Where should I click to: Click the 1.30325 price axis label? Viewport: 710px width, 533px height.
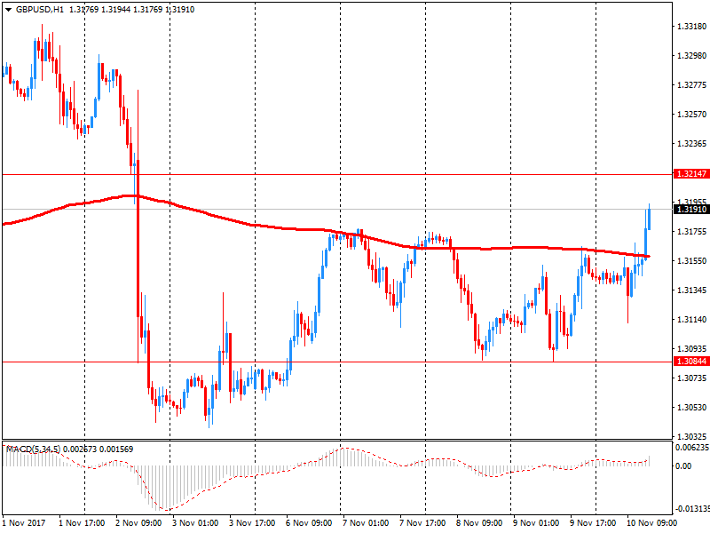pyautogui.click(x=691, y=436)
